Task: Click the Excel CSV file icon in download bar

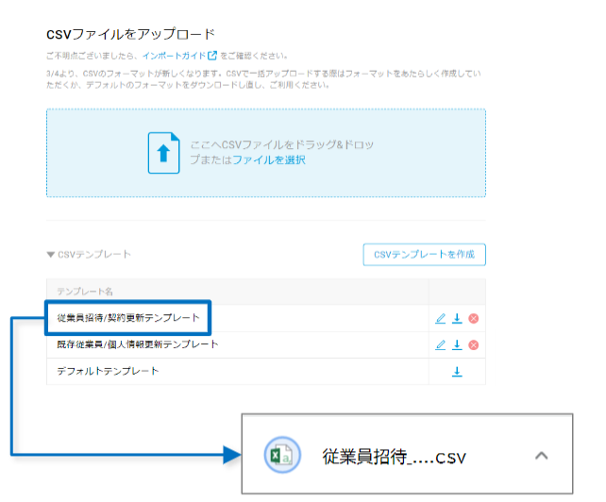Action: point(282,455)
